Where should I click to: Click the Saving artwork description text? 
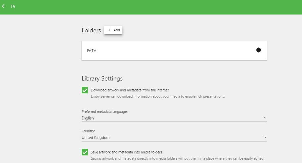177,158
